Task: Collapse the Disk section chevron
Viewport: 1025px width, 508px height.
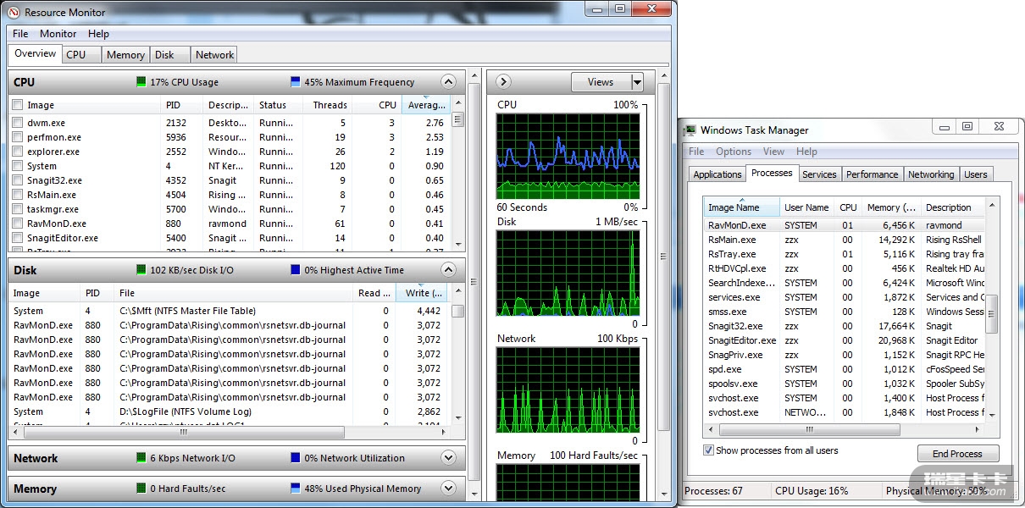Action: 449,270
